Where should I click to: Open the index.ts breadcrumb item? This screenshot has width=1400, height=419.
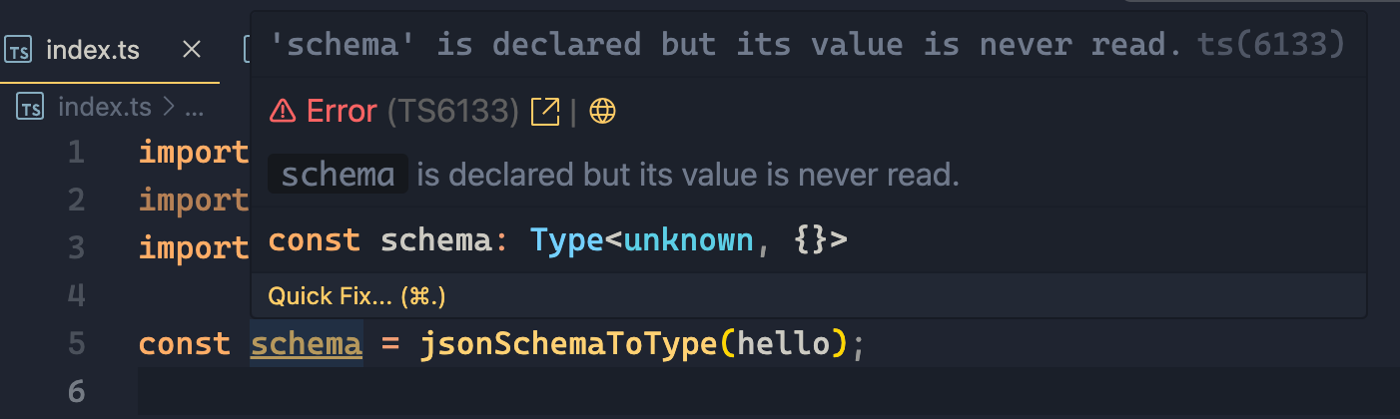pyautogui.click(x=104, y=107)
